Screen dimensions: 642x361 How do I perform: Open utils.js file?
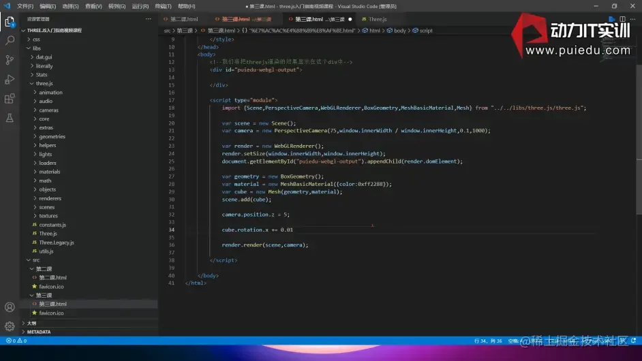(x=46, y=251)
